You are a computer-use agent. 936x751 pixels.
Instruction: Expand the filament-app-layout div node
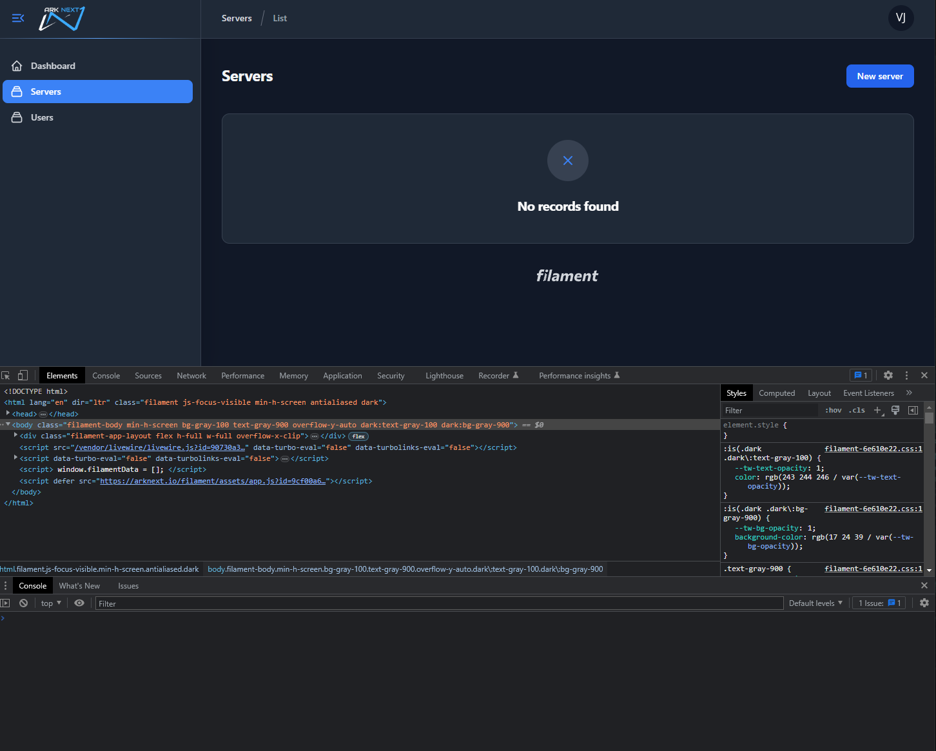point(15,435)
